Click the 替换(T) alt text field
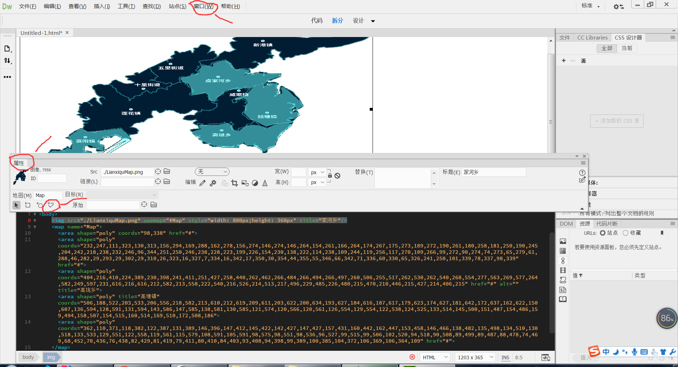678x367 pixels. point(403,178)
